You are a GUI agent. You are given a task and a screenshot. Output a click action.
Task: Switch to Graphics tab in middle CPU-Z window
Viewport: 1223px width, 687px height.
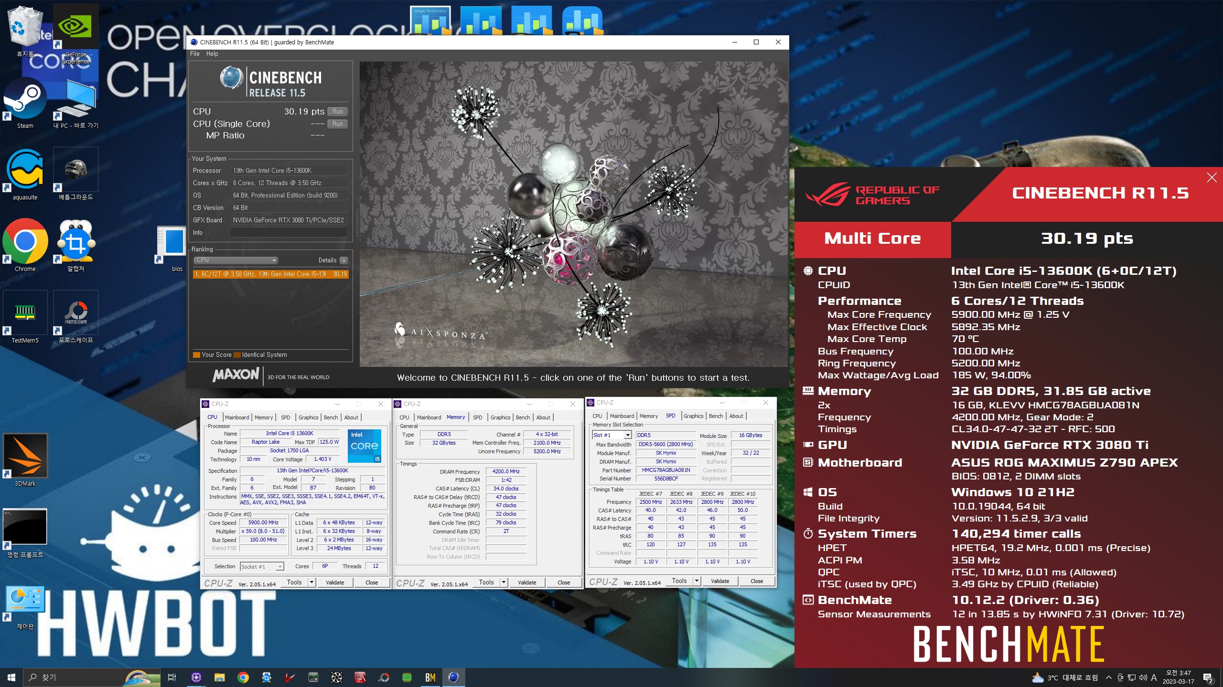tap(500, 417)
